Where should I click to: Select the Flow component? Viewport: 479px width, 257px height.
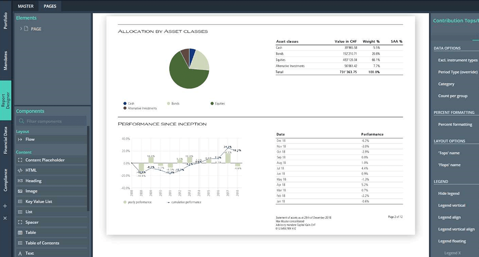coord(51,139)
